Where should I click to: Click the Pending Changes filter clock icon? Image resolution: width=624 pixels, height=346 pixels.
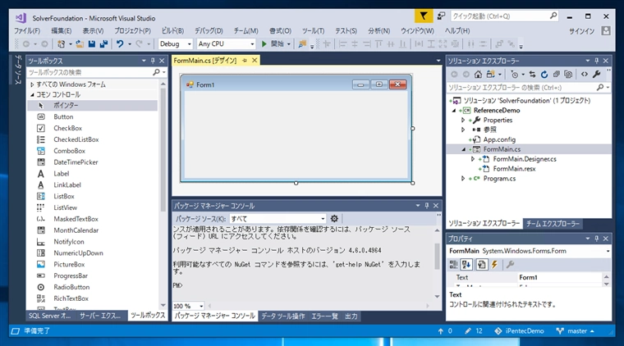point(515,75)
